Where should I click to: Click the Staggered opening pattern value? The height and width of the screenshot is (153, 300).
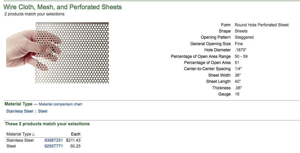(x=244, y=37)
